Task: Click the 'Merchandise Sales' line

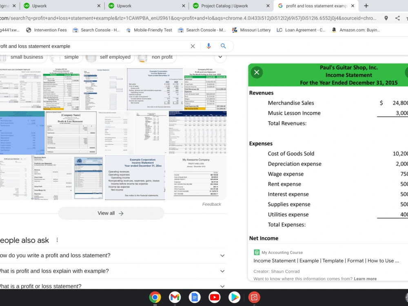Action: tap(291, 103)
